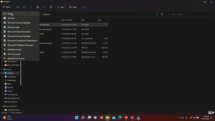Launch Firefox from the taskbar

pyautogui.click(x=101, y=118)
